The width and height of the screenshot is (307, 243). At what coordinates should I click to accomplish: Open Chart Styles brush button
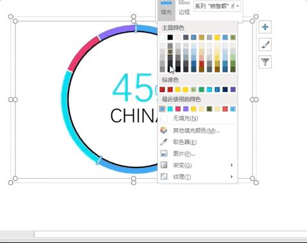pyautogui.click(x=265, y=45)
